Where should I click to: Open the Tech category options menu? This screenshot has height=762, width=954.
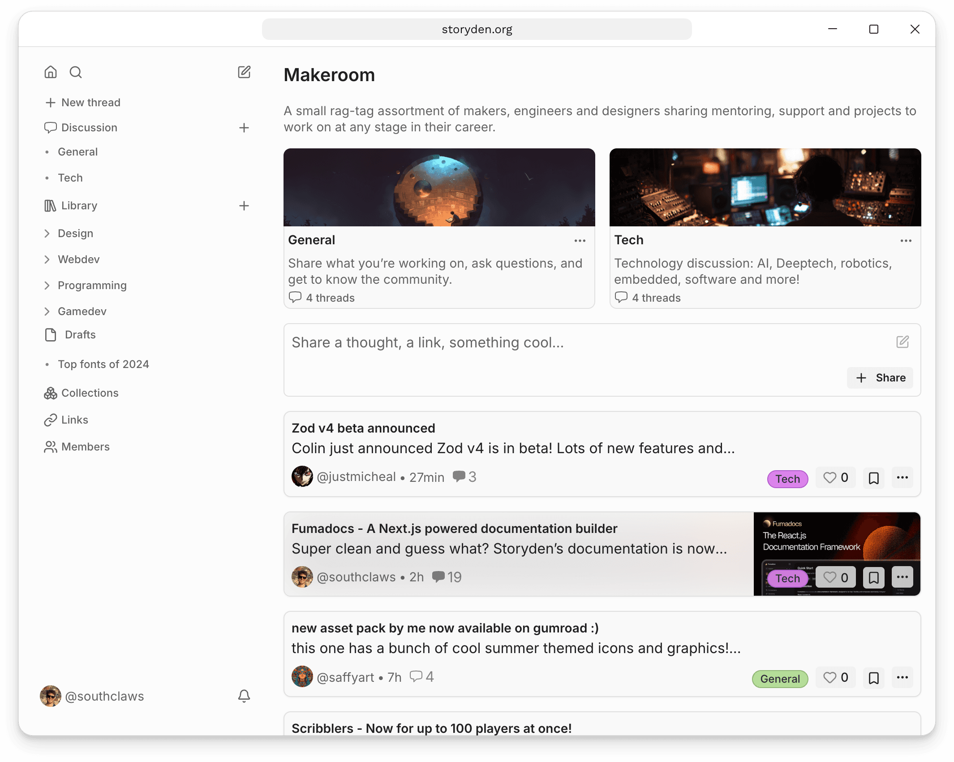pos(906,241)
